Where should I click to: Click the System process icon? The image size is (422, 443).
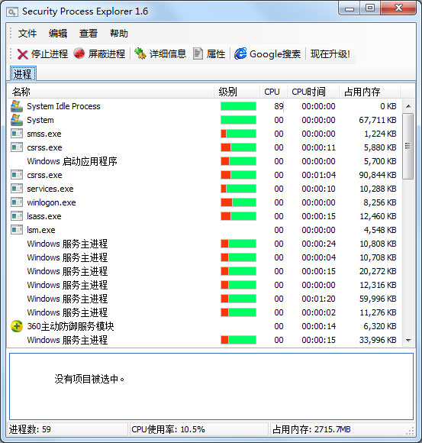pyautogui.click(x=17, y=120)
